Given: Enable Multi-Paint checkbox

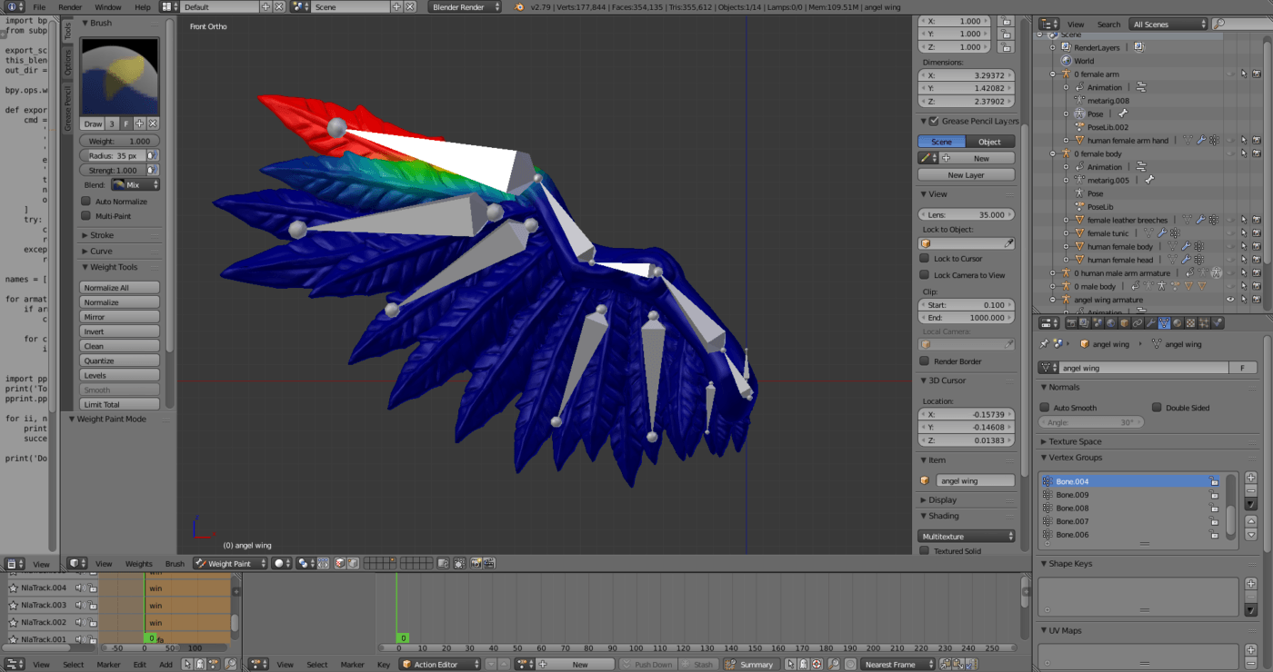Looking at the screenshot, I should tap(86, 216).
